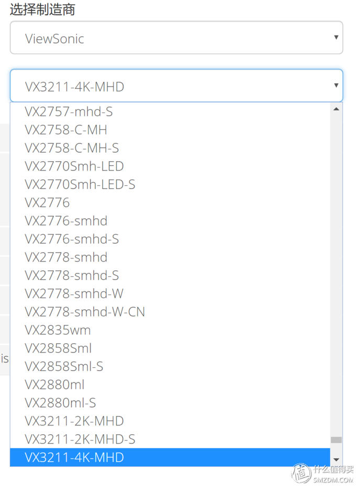Open the ViewSonic manufacturer dropdown

click(x=176, y=38)
